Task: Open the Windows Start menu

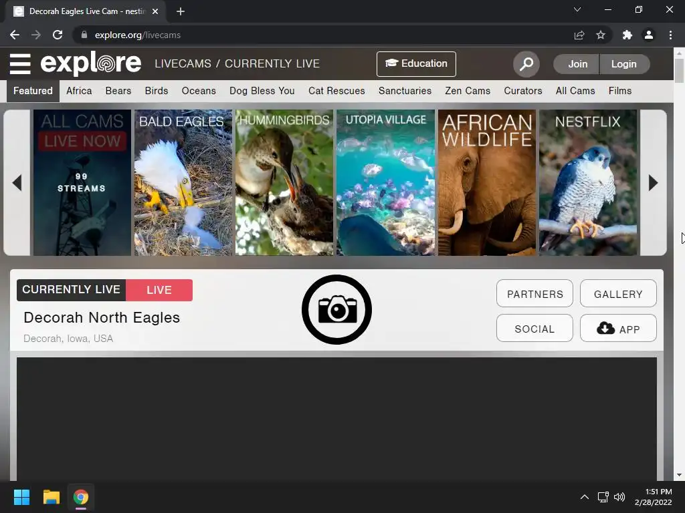Action: [x=21, y=497]
